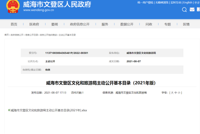Viewport: 200px width, 134px height.
Task: Open 政府信息公开 navigation menu
Action: tap(80, 24)
